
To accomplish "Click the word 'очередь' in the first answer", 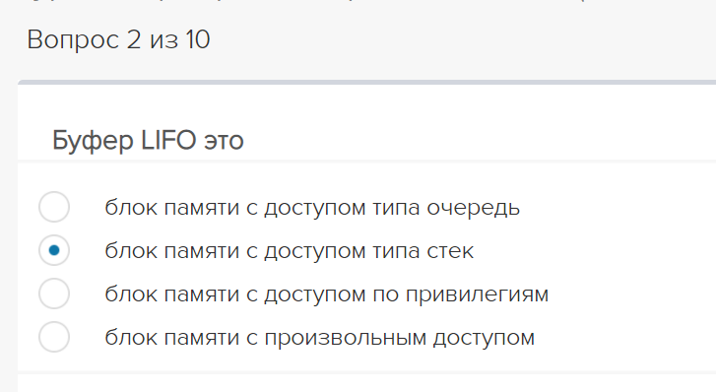I will click(474, 209).
